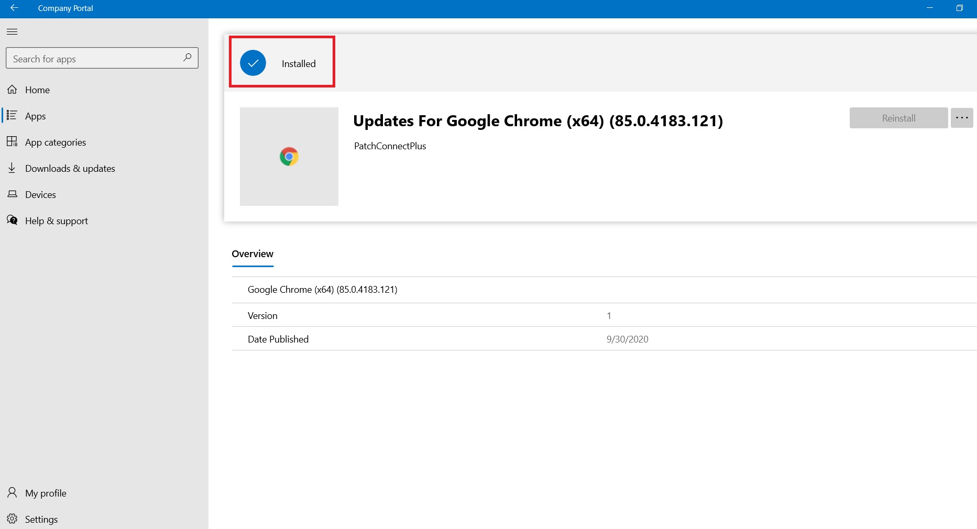977x529 pixels.
Task: Open Help & support
Action: pyautogui.click(x=57, y=221)
